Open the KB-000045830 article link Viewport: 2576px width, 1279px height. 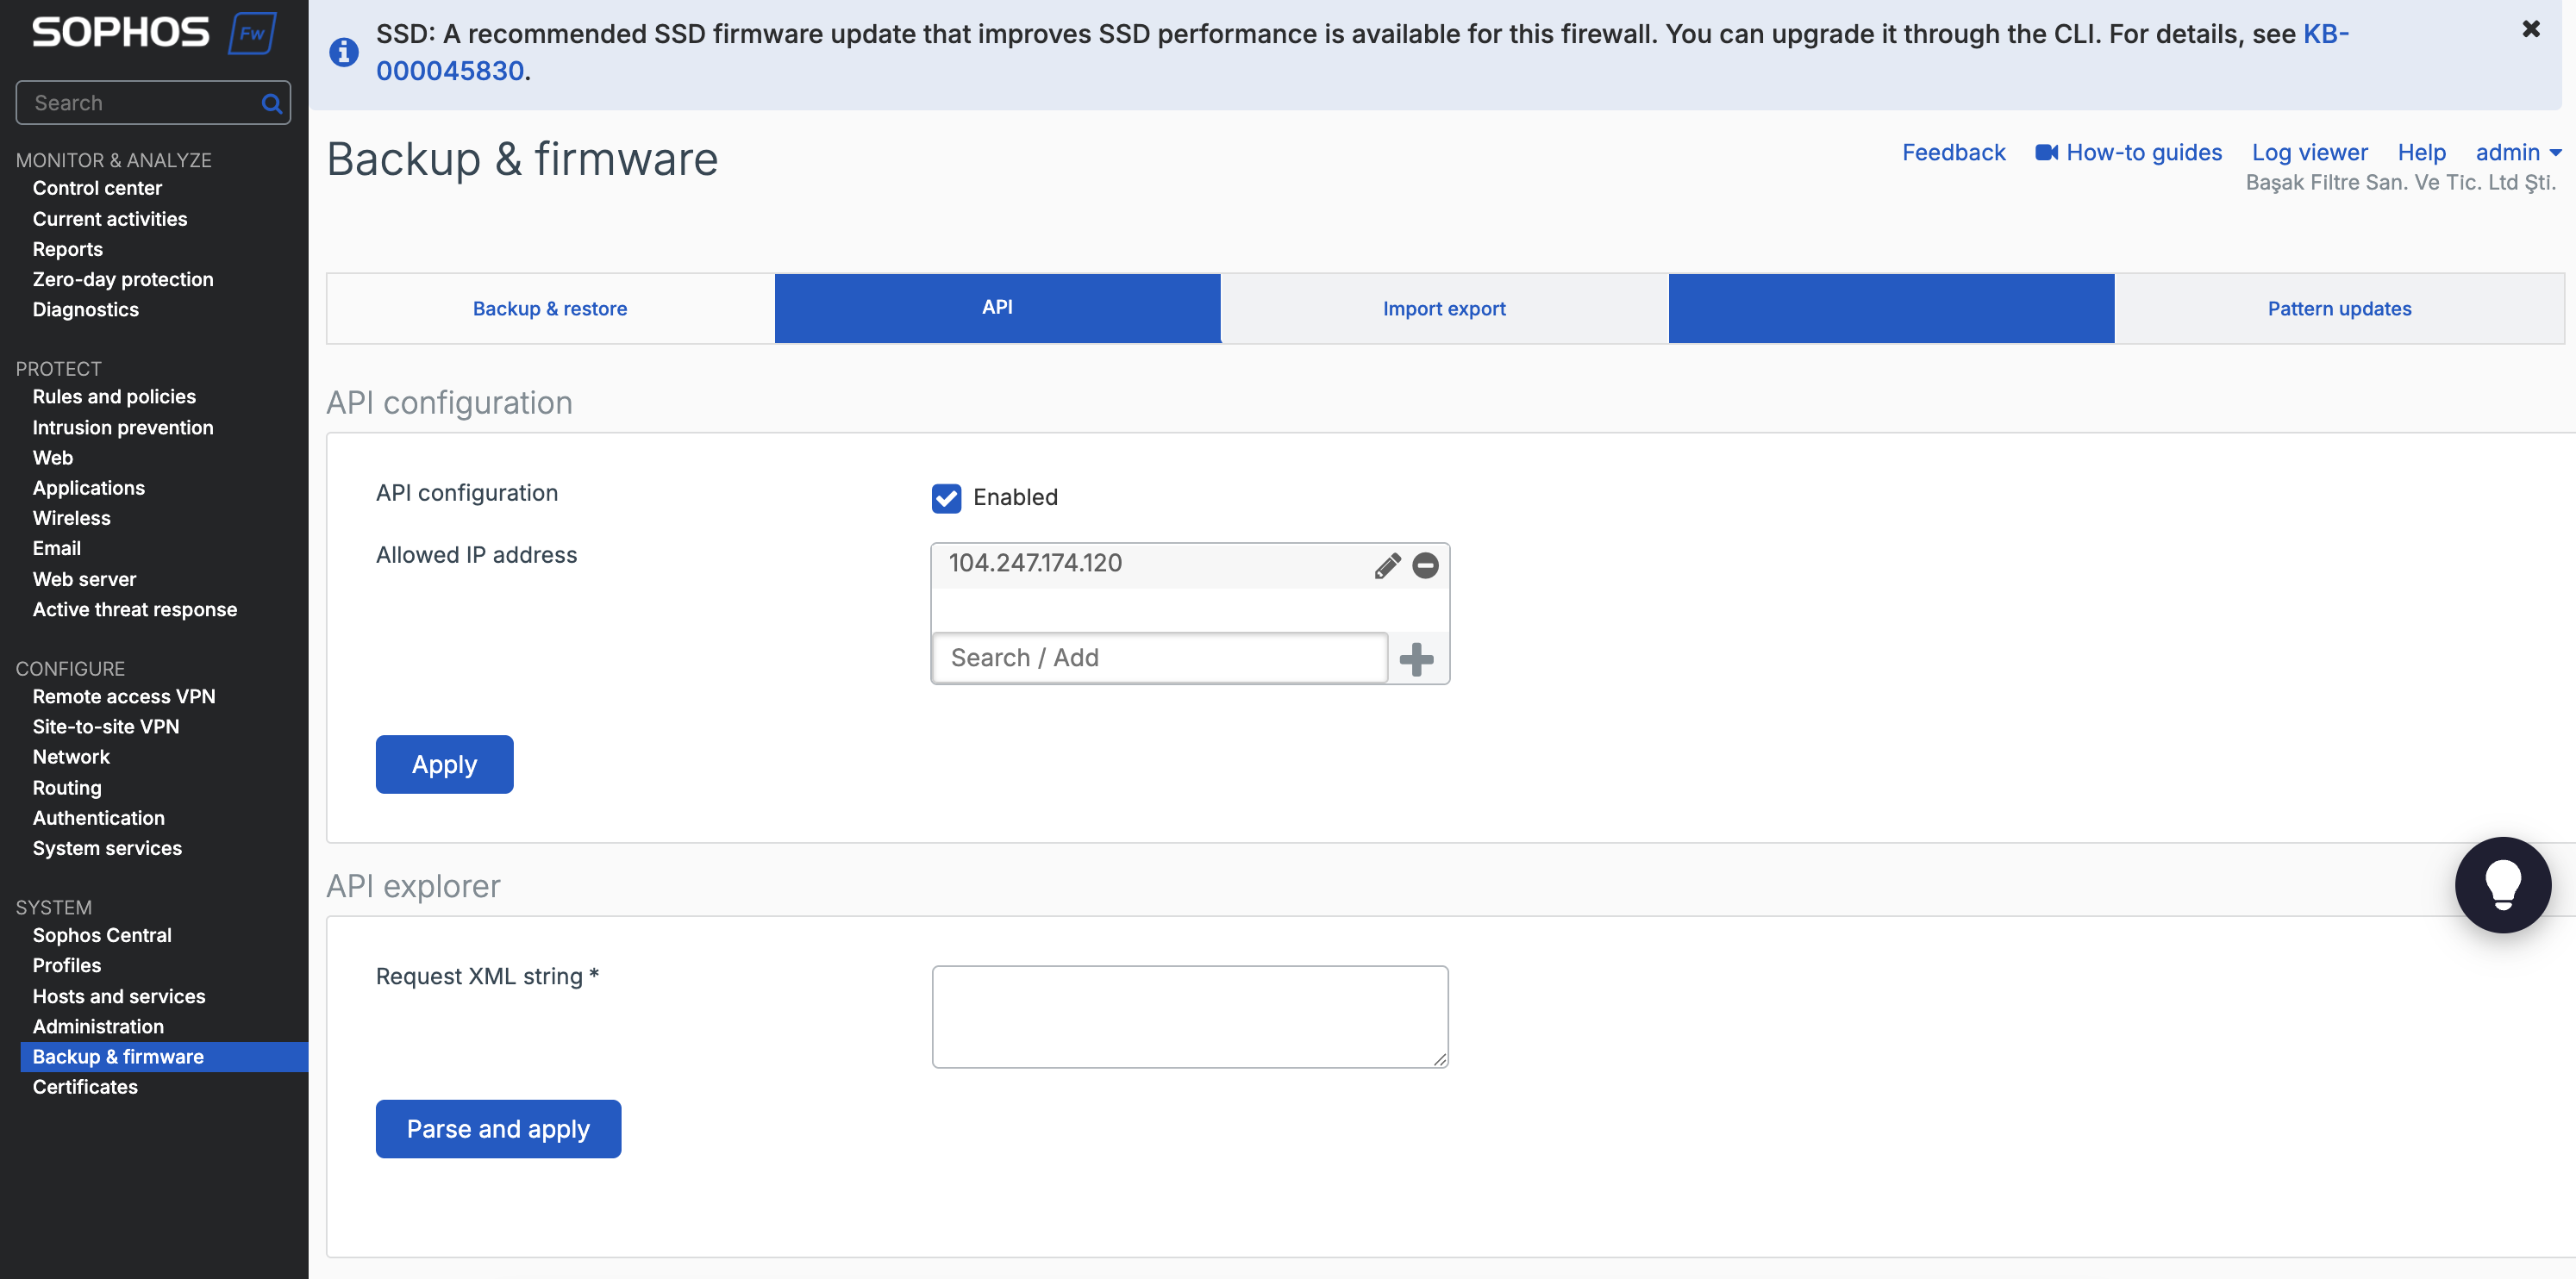click(x=1362, y=52)
